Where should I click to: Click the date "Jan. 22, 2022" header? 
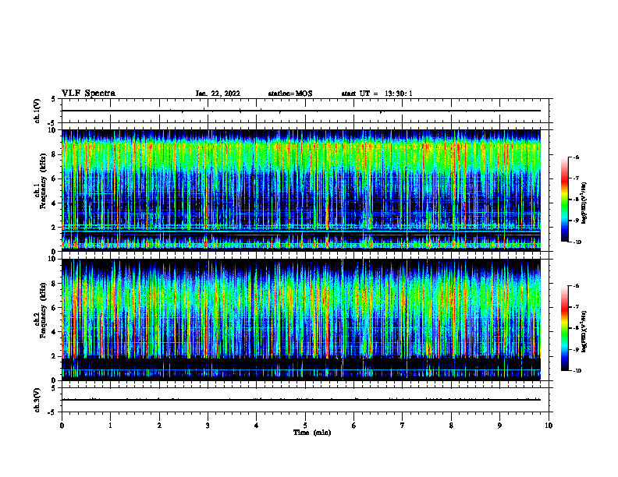point(218,94)
